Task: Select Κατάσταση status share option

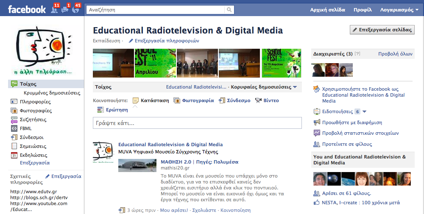Action: click(x=151, y=100)
